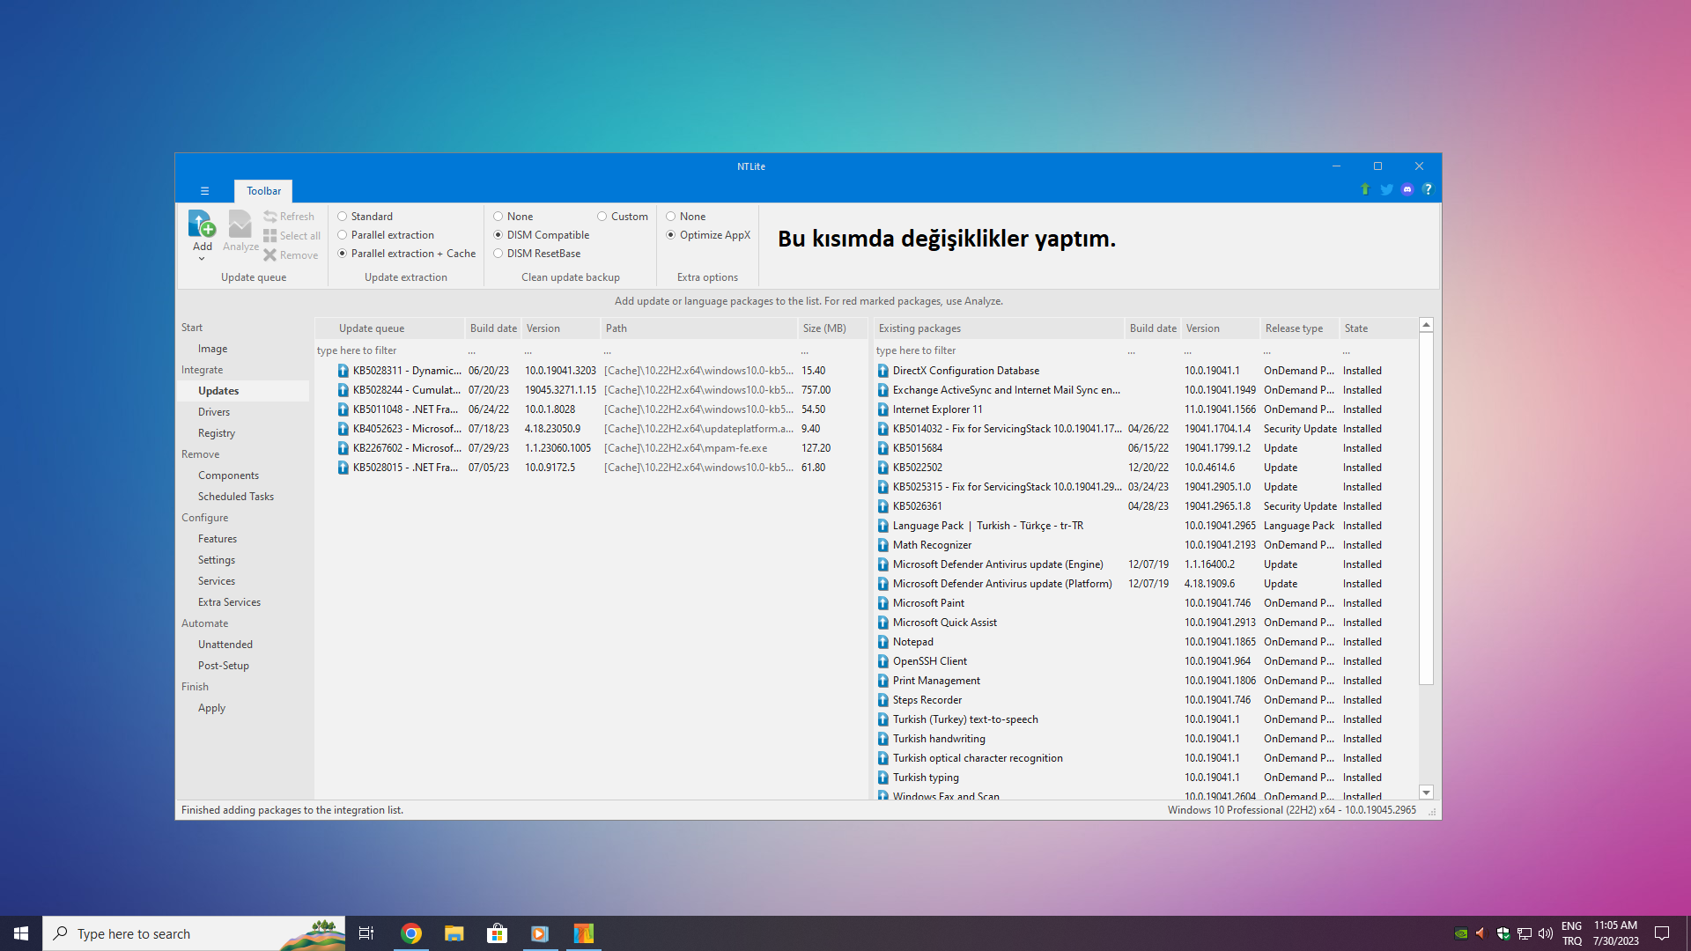The width and height of the screenshot is (1691, 951).
Task: Open the Toolbar ribbon tab
Action: pos(263,191)
